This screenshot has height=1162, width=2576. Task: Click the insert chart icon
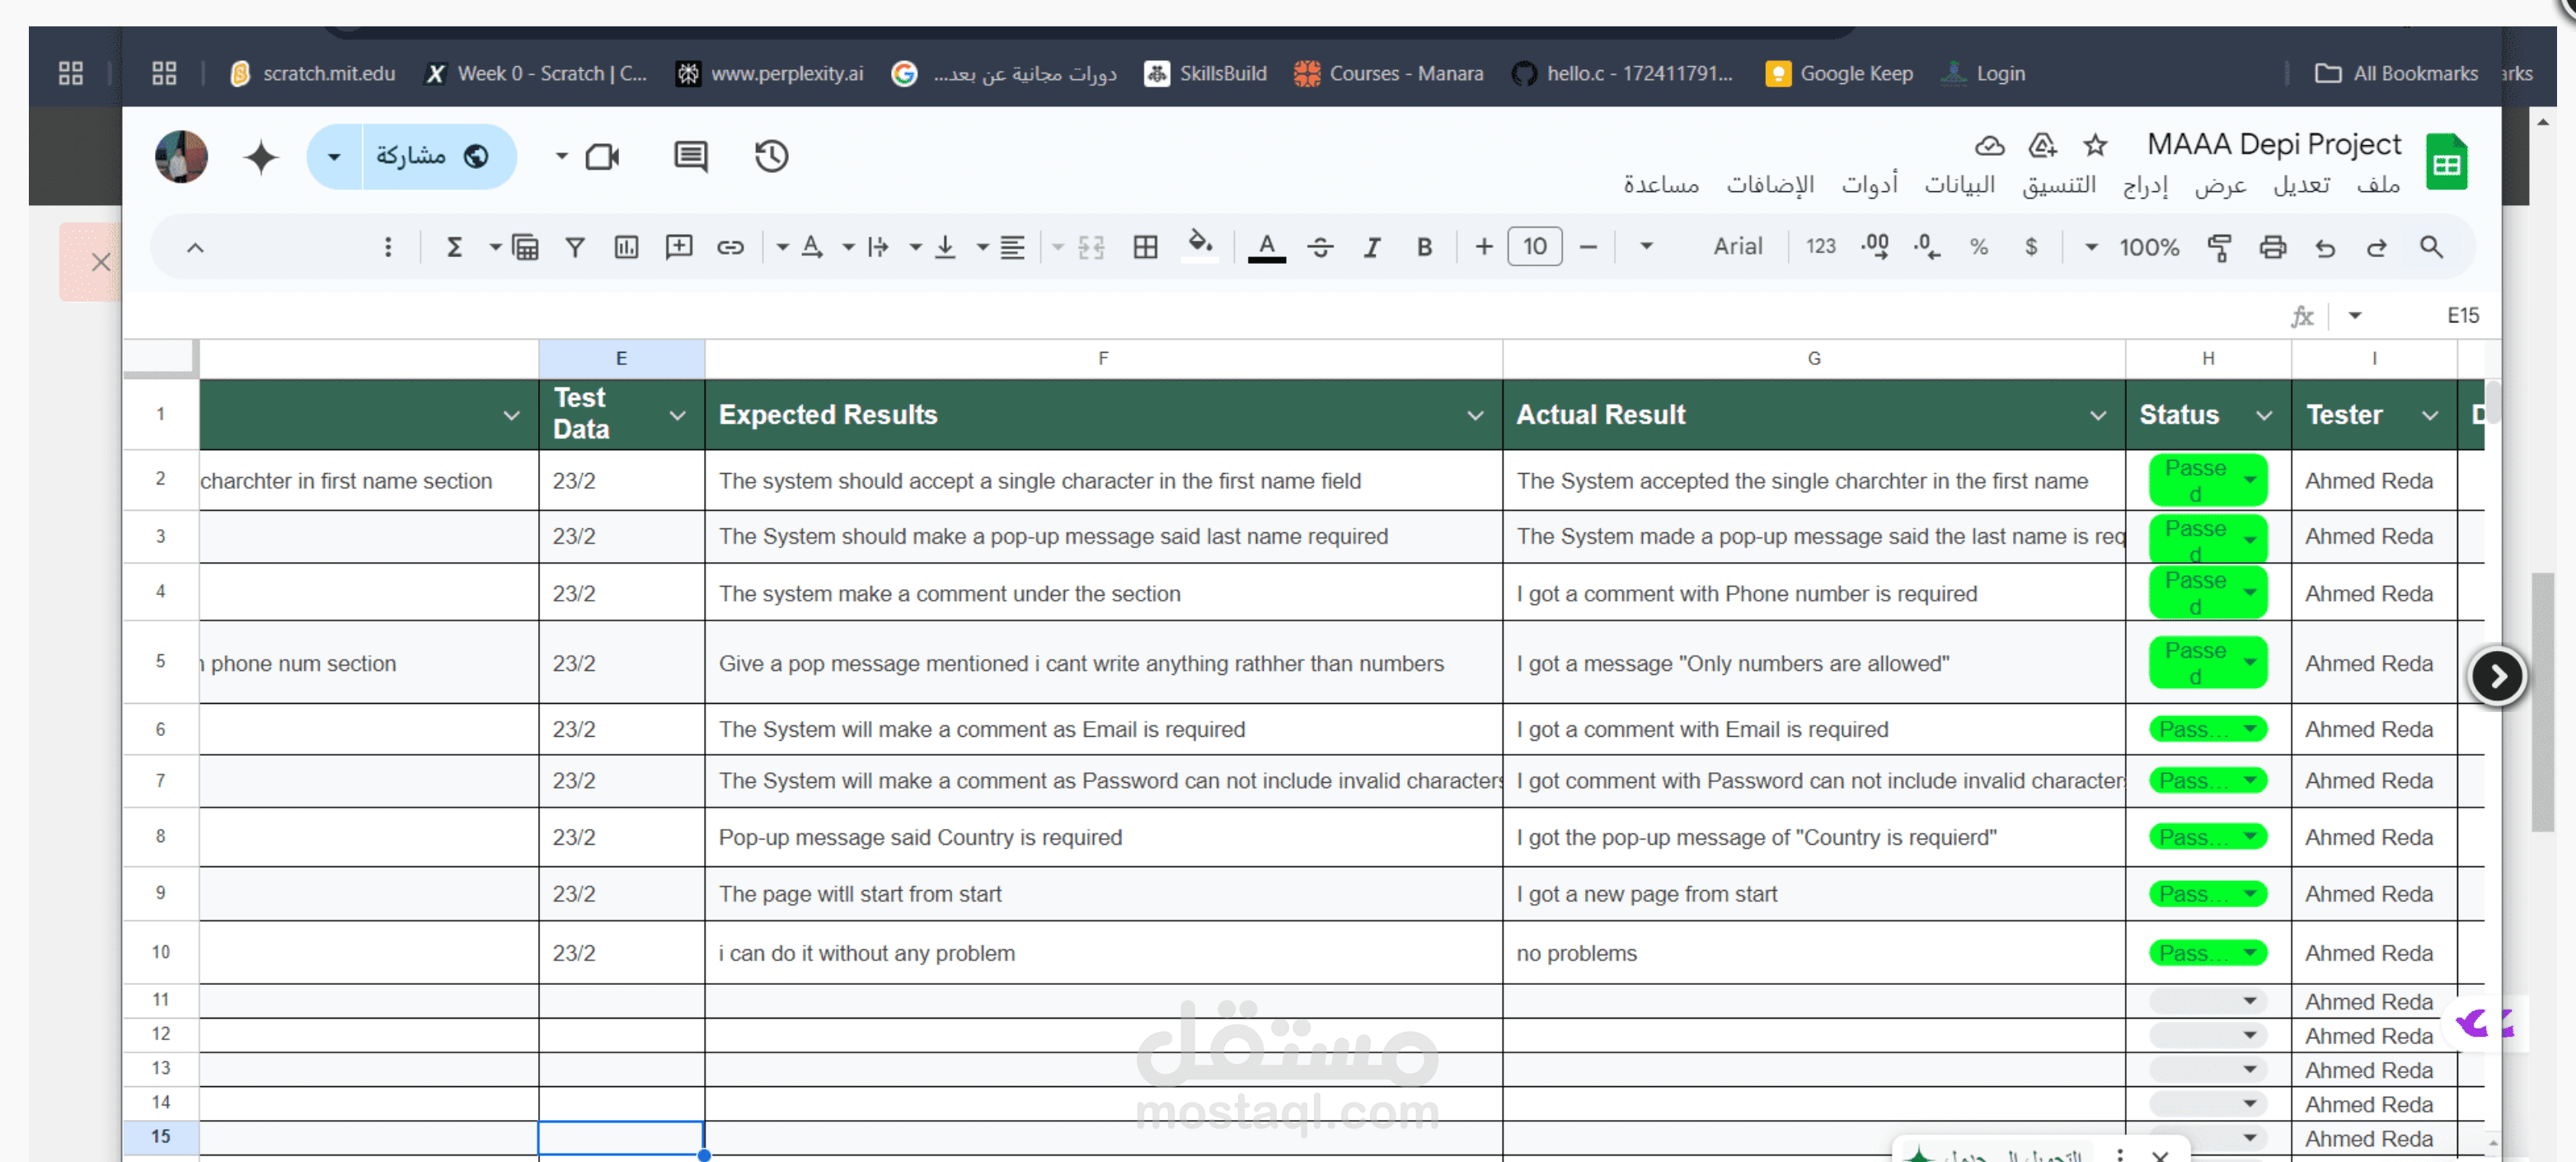[x=626, y=247]
